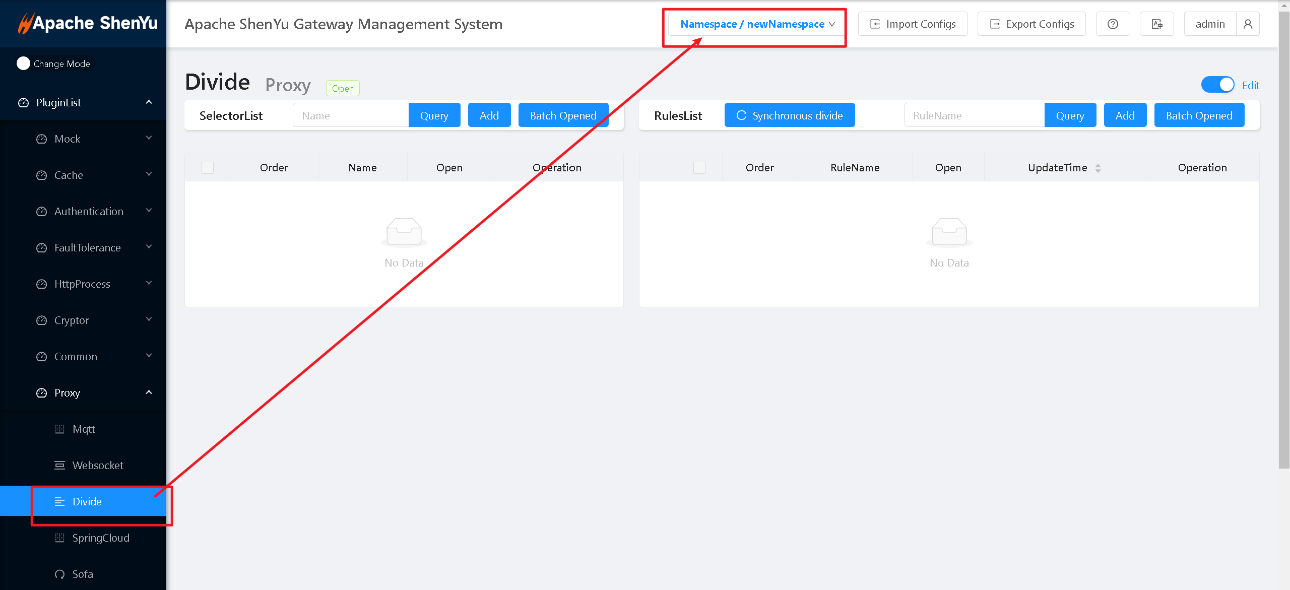The image size is (1290, 590).
Task: Click the Websocket plugin icon in sidebar
Action: coord(60,465)
